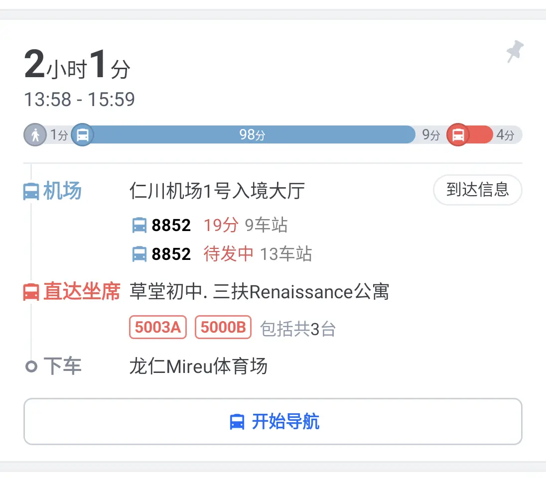Image resolution: width=546 pixels, height=478 pixels.
Task: Click the blue 机场 bus icon
Action: click(x=31, y=192)
